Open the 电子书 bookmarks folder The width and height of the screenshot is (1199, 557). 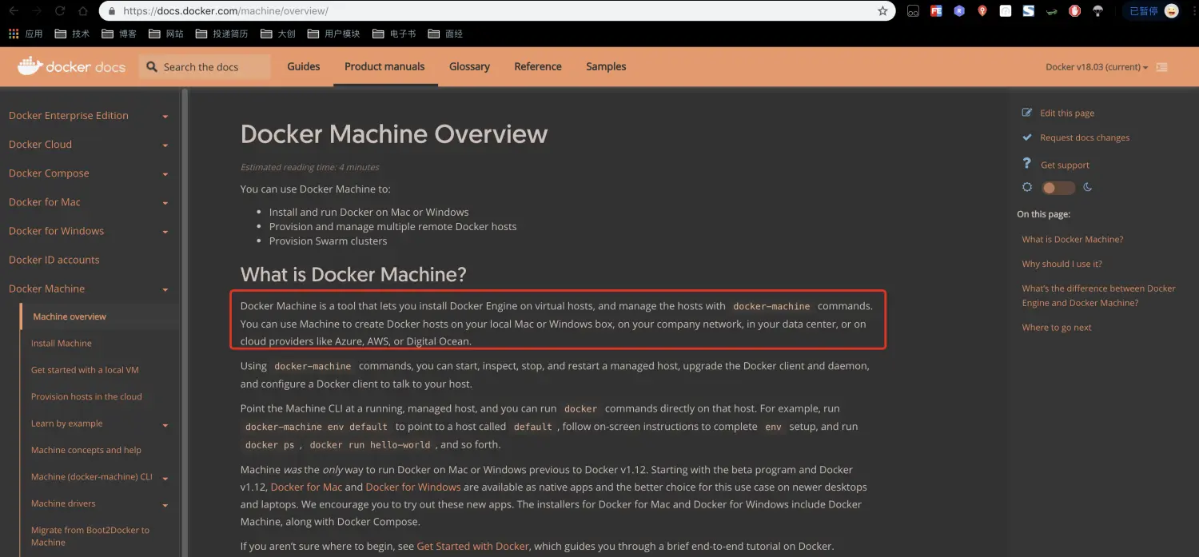pos(393,34)
